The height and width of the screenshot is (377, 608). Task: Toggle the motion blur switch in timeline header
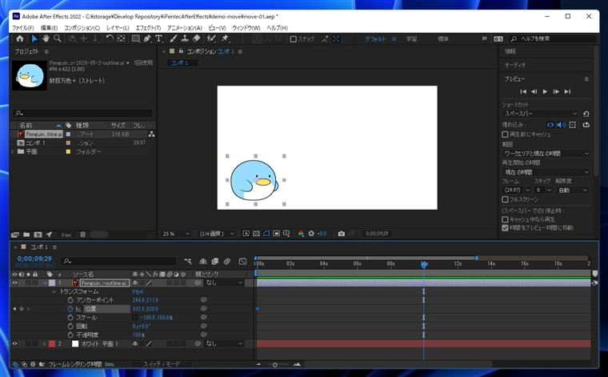[227, 262]
